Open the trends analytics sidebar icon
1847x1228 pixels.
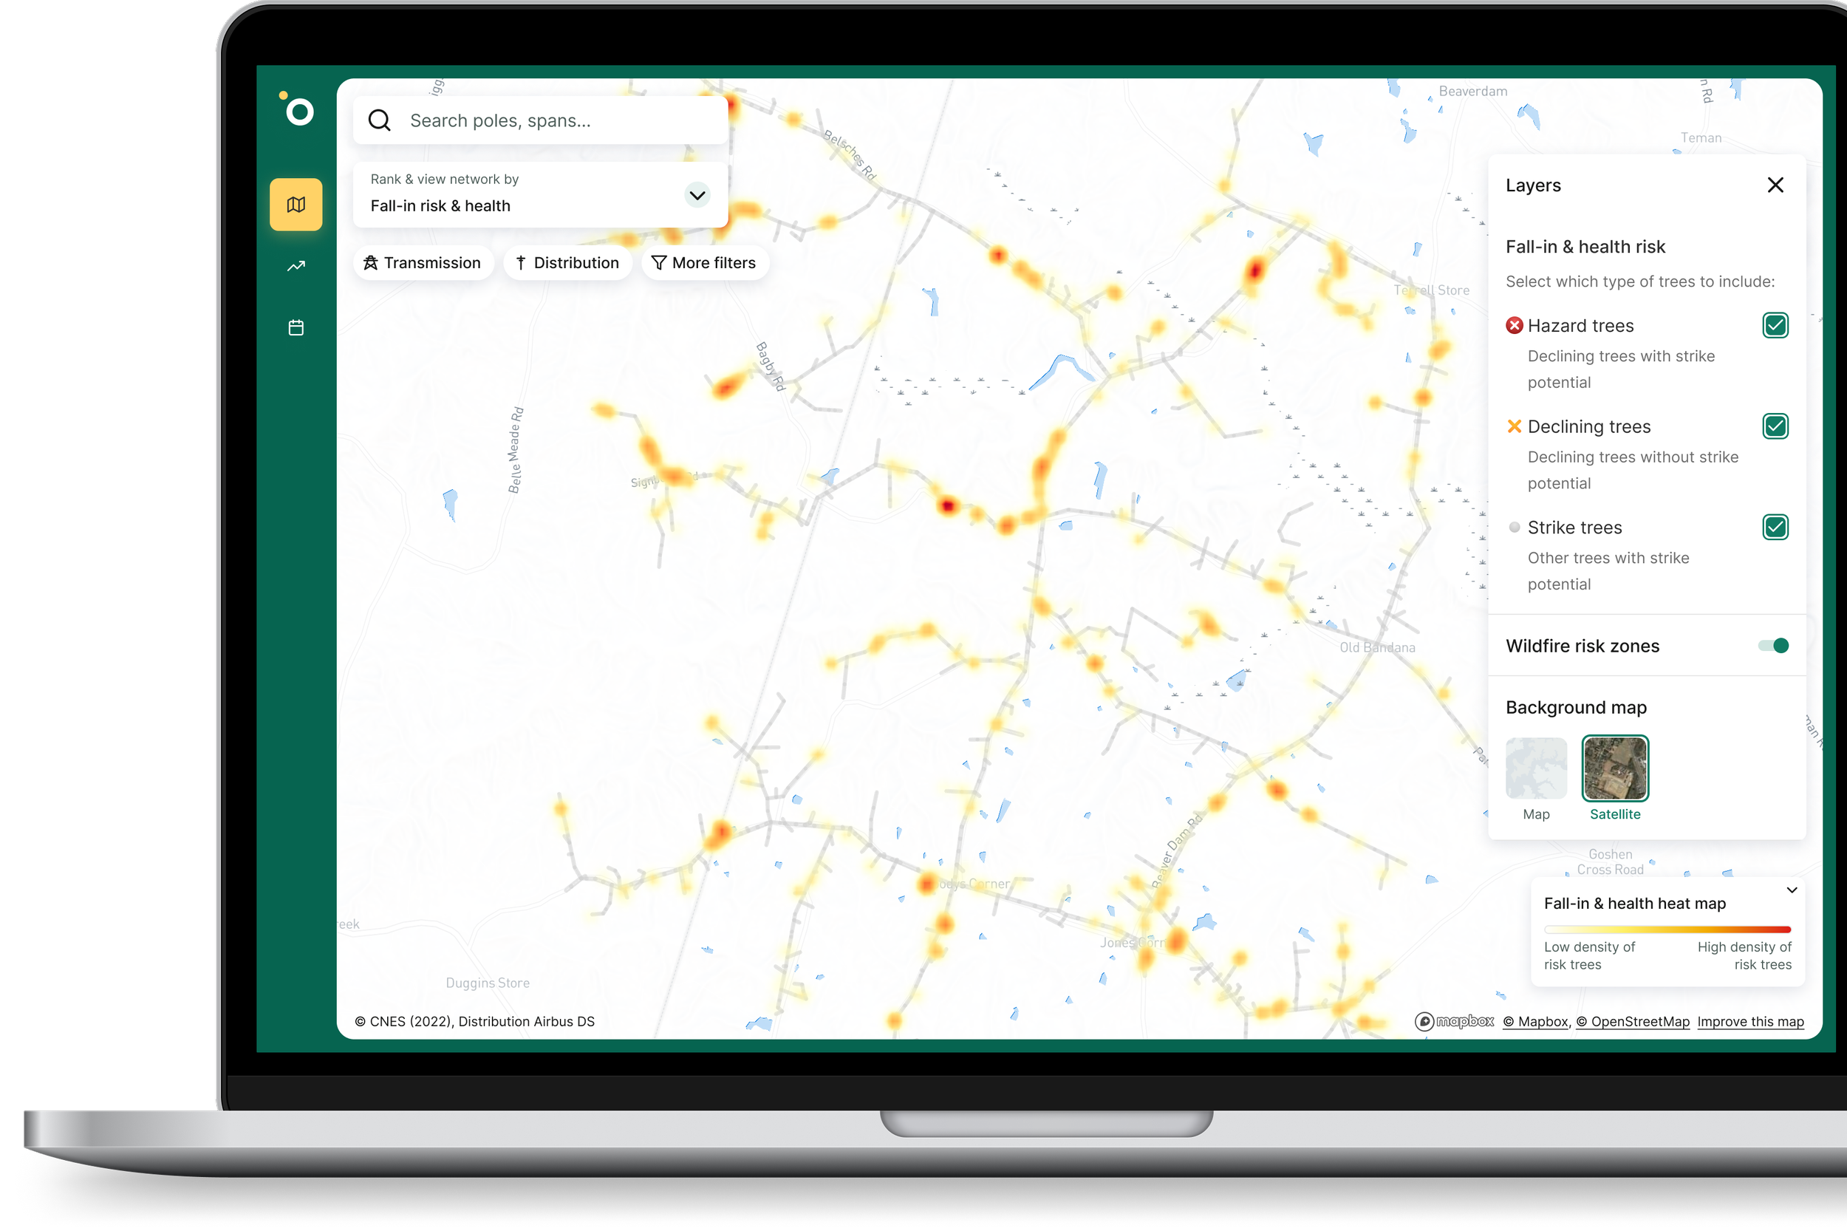[296, 266]
